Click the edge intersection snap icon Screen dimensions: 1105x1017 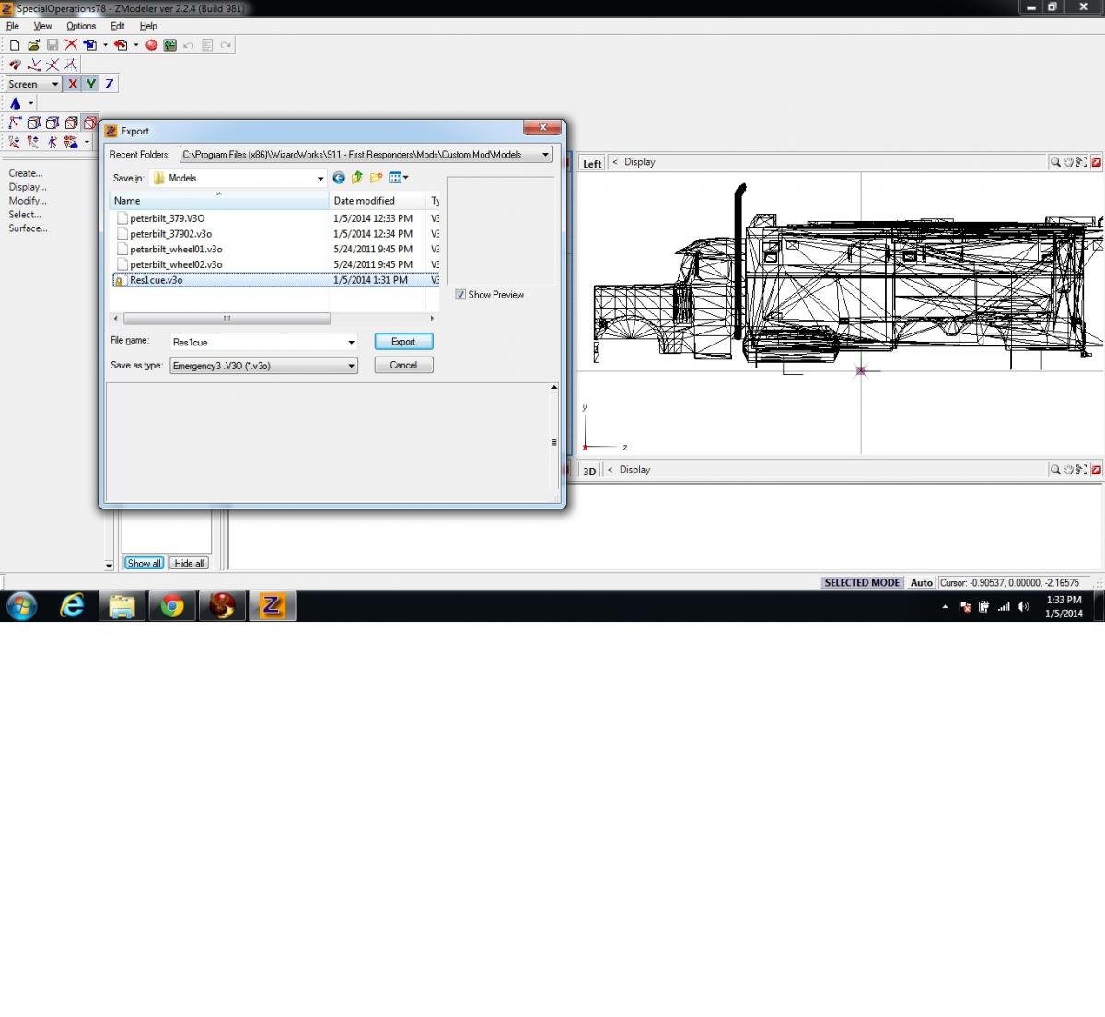52,64
